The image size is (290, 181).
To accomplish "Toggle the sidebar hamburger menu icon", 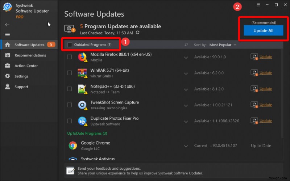I will tap(7, 34).
